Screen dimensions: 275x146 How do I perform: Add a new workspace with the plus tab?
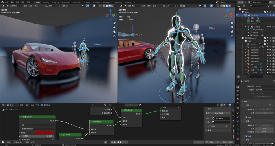click(x=134, y=2)
